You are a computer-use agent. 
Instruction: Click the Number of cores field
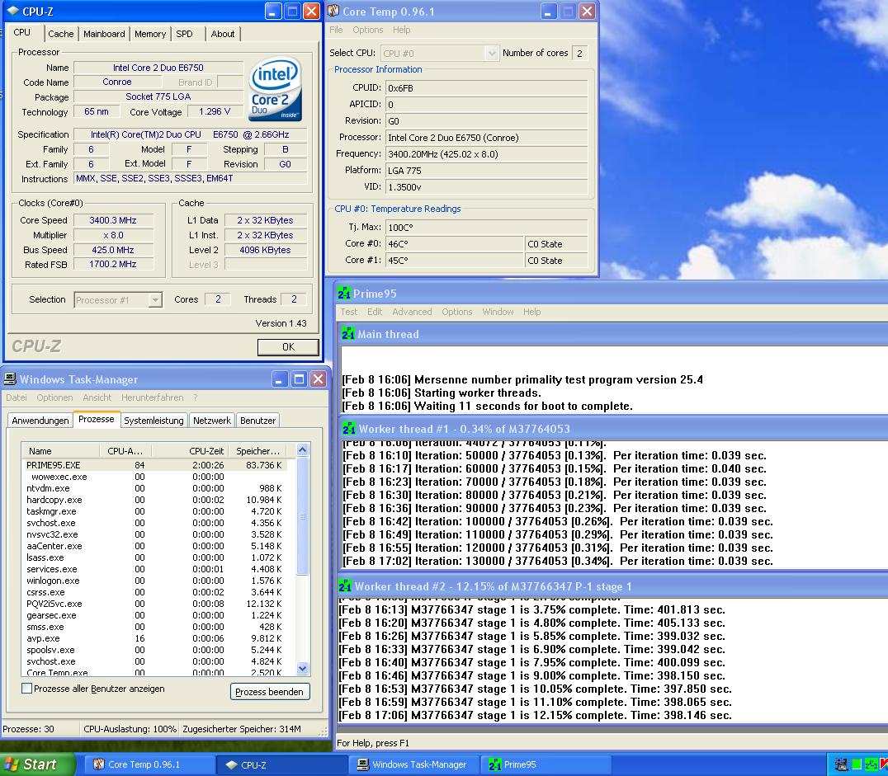(579, 54)
